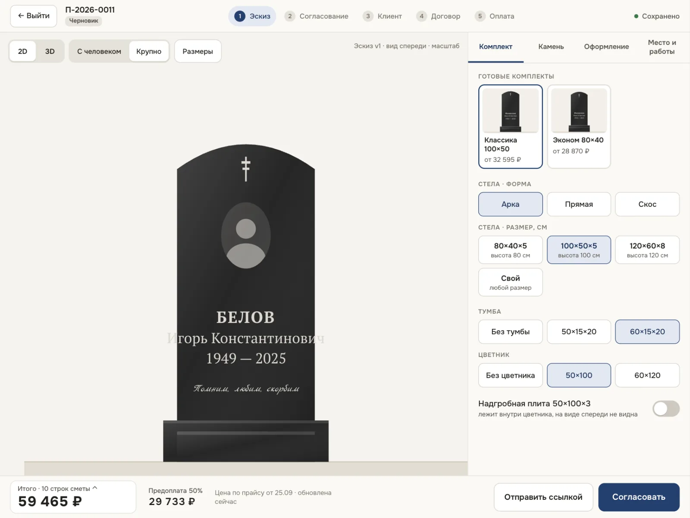Choose the Классика 100×50 preset kit
This screenshot has height=518, width=690.
click(510, 126)
